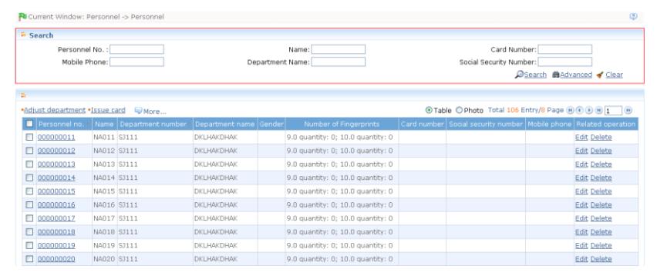Image resolution: width=657 pixels, height=279 pixels.
Task: Check the box for personnel 000000020
Action: (29, 259)
